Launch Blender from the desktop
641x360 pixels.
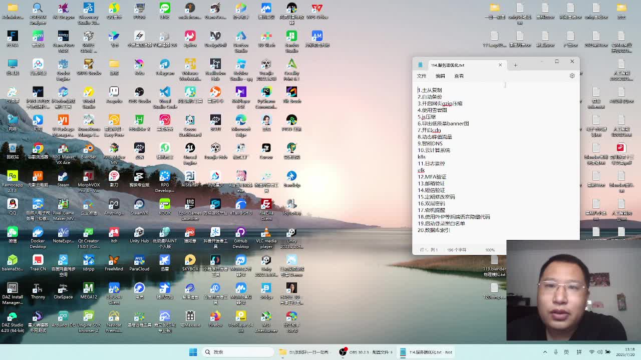pyautogui.click(x=89, y=148)
